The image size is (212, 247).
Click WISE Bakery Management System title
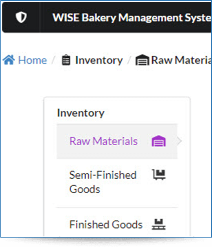click(132, 18)
